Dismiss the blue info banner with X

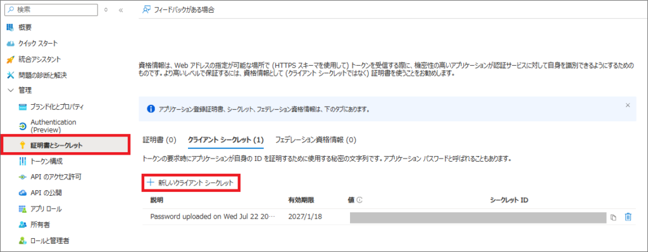[628, 105]
